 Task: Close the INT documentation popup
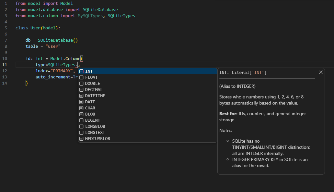(x=321, y=72)
